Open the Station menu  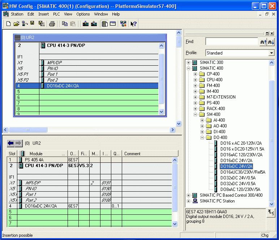pyautogui.click(x=17, y=14)
